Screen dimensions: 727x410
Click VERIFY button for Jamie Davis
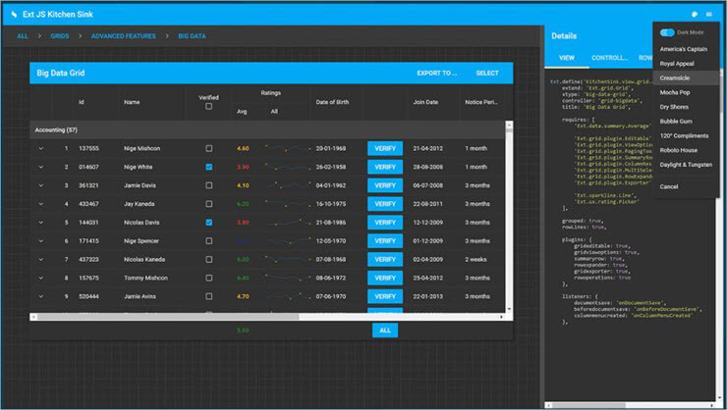tap(385, 185)
